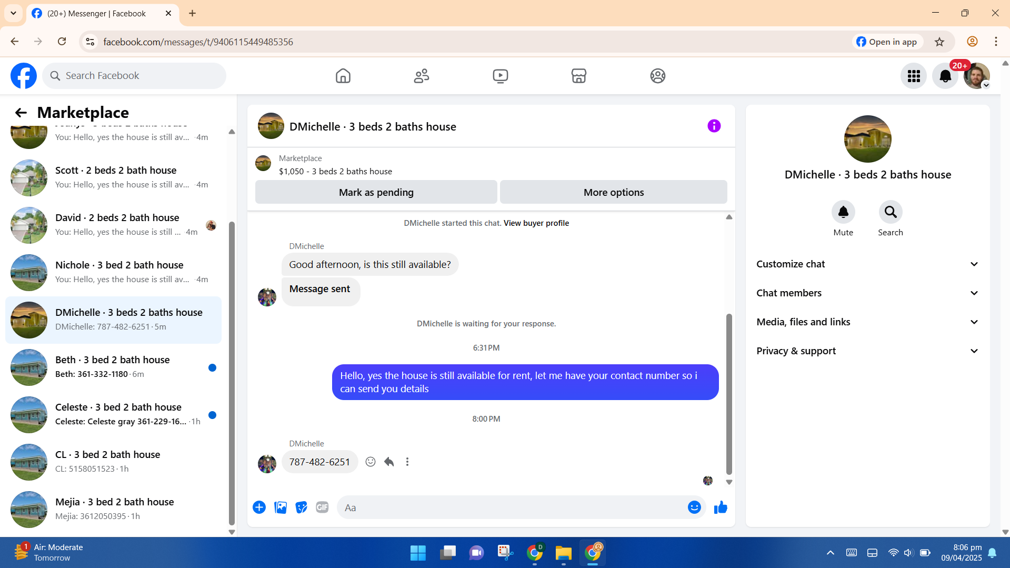
Task: Open Snipping Tool from taskbar
Action: [505, 553]
